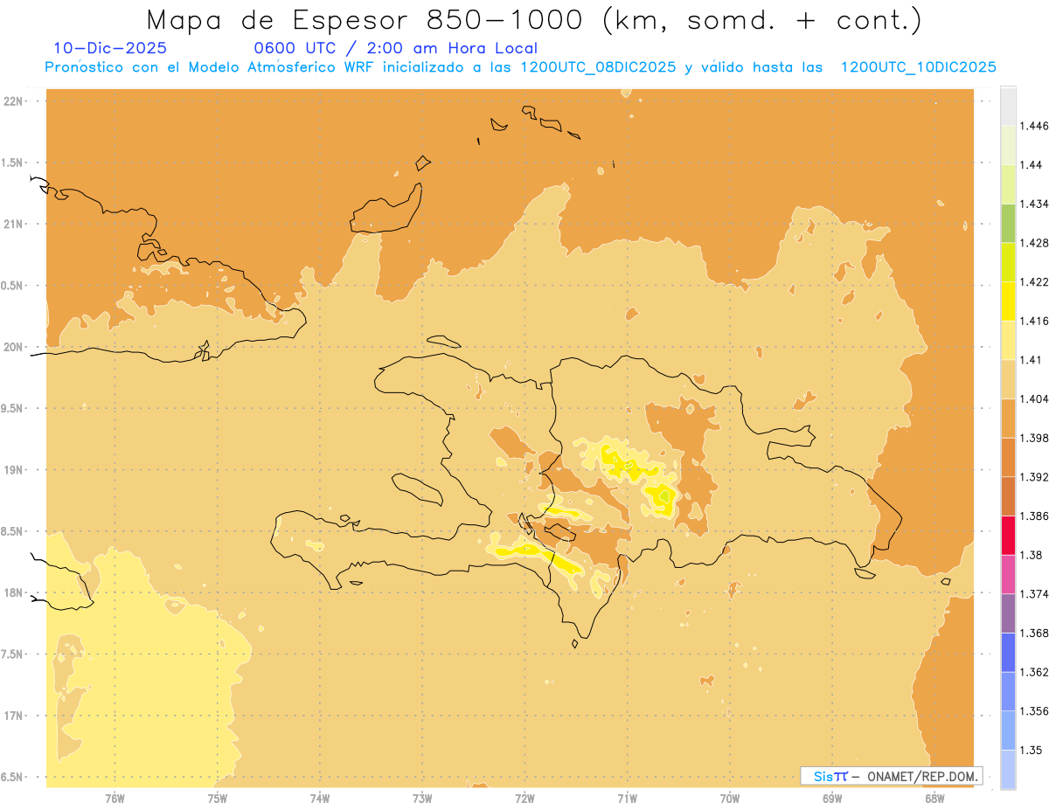The width and height of the screenshot is (1049, 810).
Task: Click the 18N latitude label
Action: pyautogui.click(x=14, y=592)
